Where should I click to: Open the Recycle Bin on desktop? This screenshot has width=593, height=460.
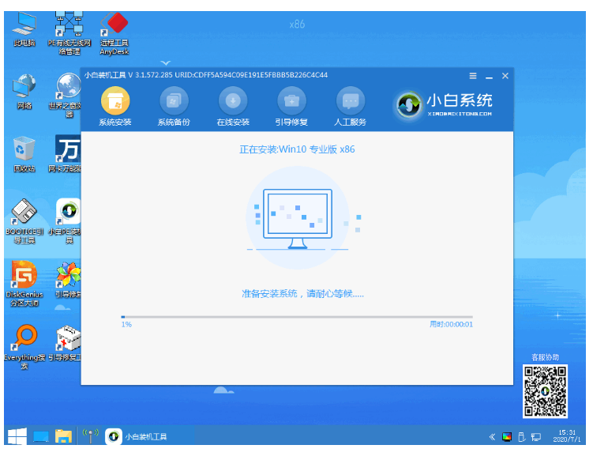click(24, 152)
